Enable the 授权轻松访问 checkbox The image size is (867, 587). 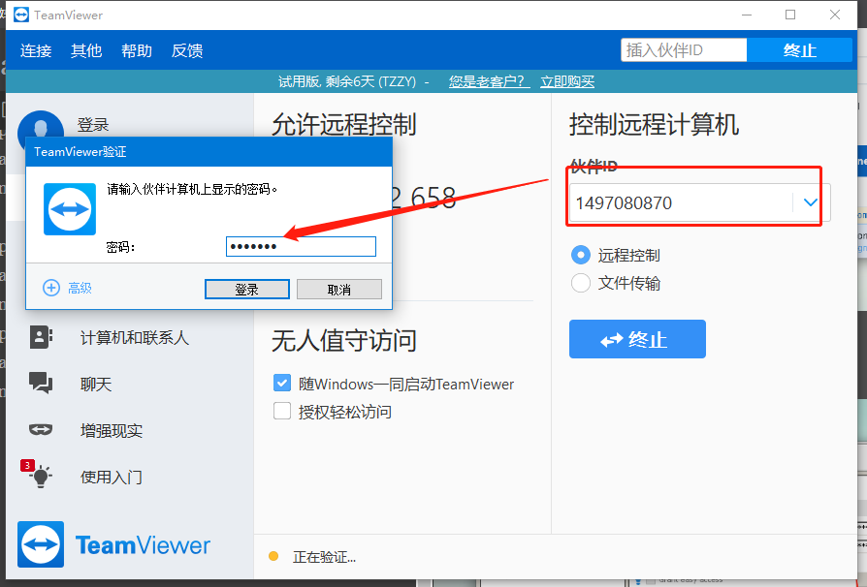pyautogui.click(x=282, y=412)
